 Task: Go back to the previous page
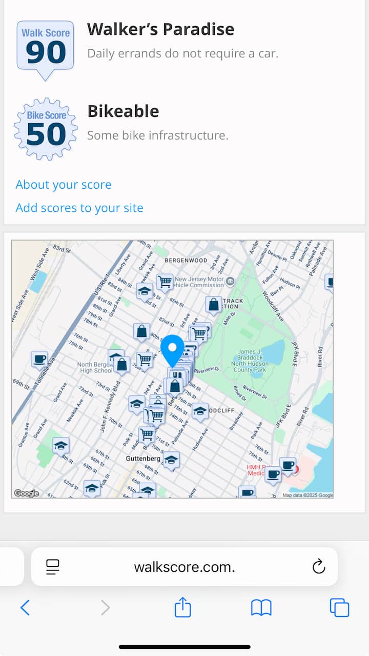25,608
